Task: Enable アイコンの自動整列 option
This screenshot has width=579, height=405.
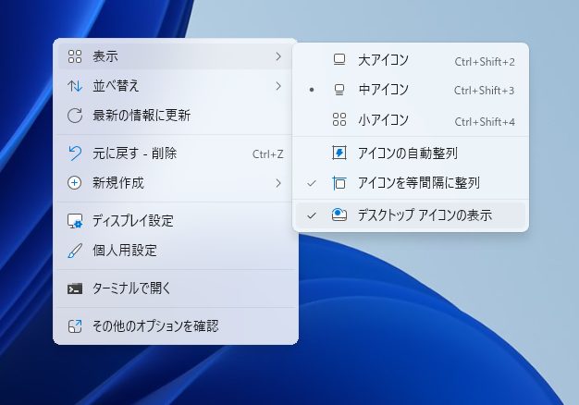Action: (x=407, y=153)
